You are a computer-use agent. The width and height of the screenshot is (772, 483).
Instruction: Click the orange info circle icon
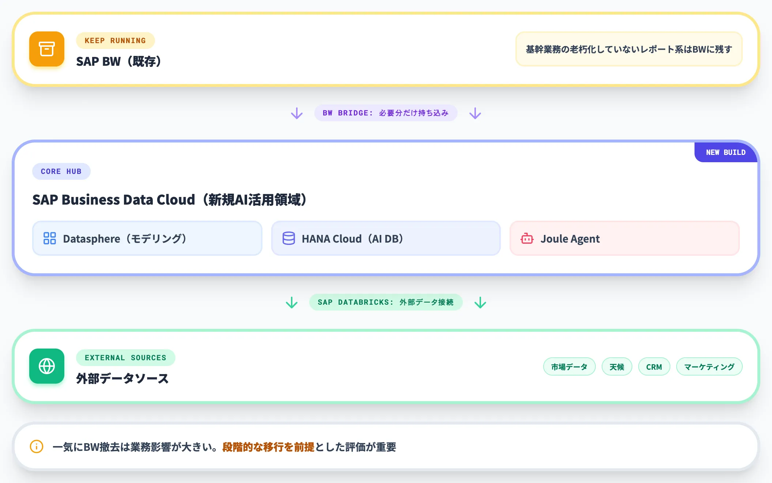click(x=37, y=446)
